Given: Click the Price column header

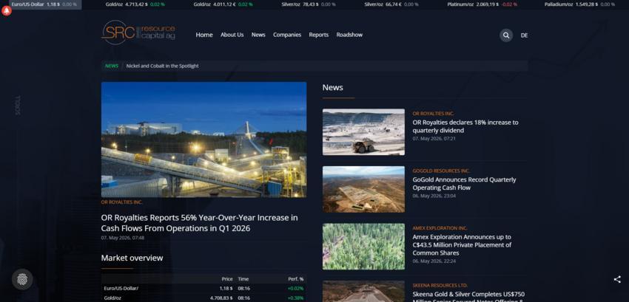Looking at the screenshot, I should (x=227, y=279).
